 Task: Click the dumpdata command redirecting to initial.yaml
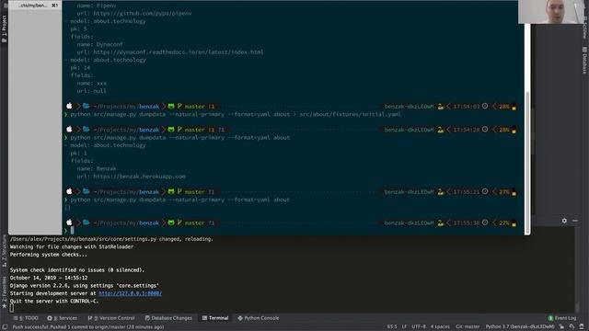[x=236, y=114]
